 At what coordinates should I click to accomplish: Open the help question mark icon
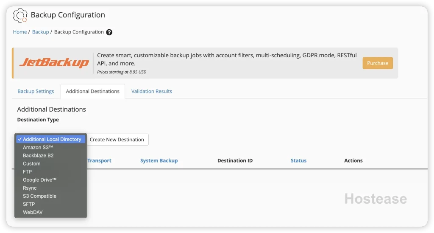click(109, 32)
